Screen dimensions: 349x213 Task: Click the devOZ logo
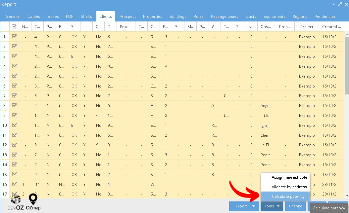pyautogui.click(x=16, y=202)
